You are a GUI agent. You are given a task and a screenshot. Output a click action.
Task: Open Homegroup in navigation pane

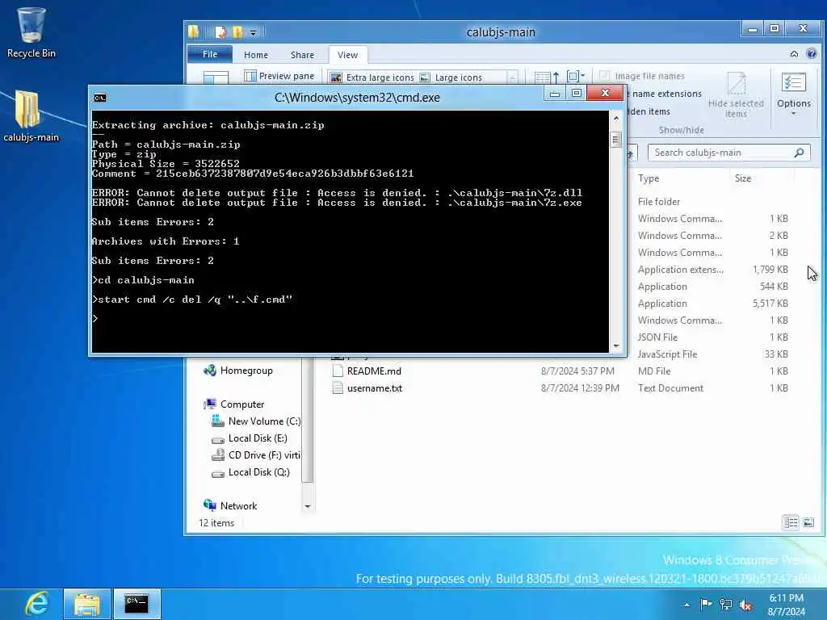(238, 371)
